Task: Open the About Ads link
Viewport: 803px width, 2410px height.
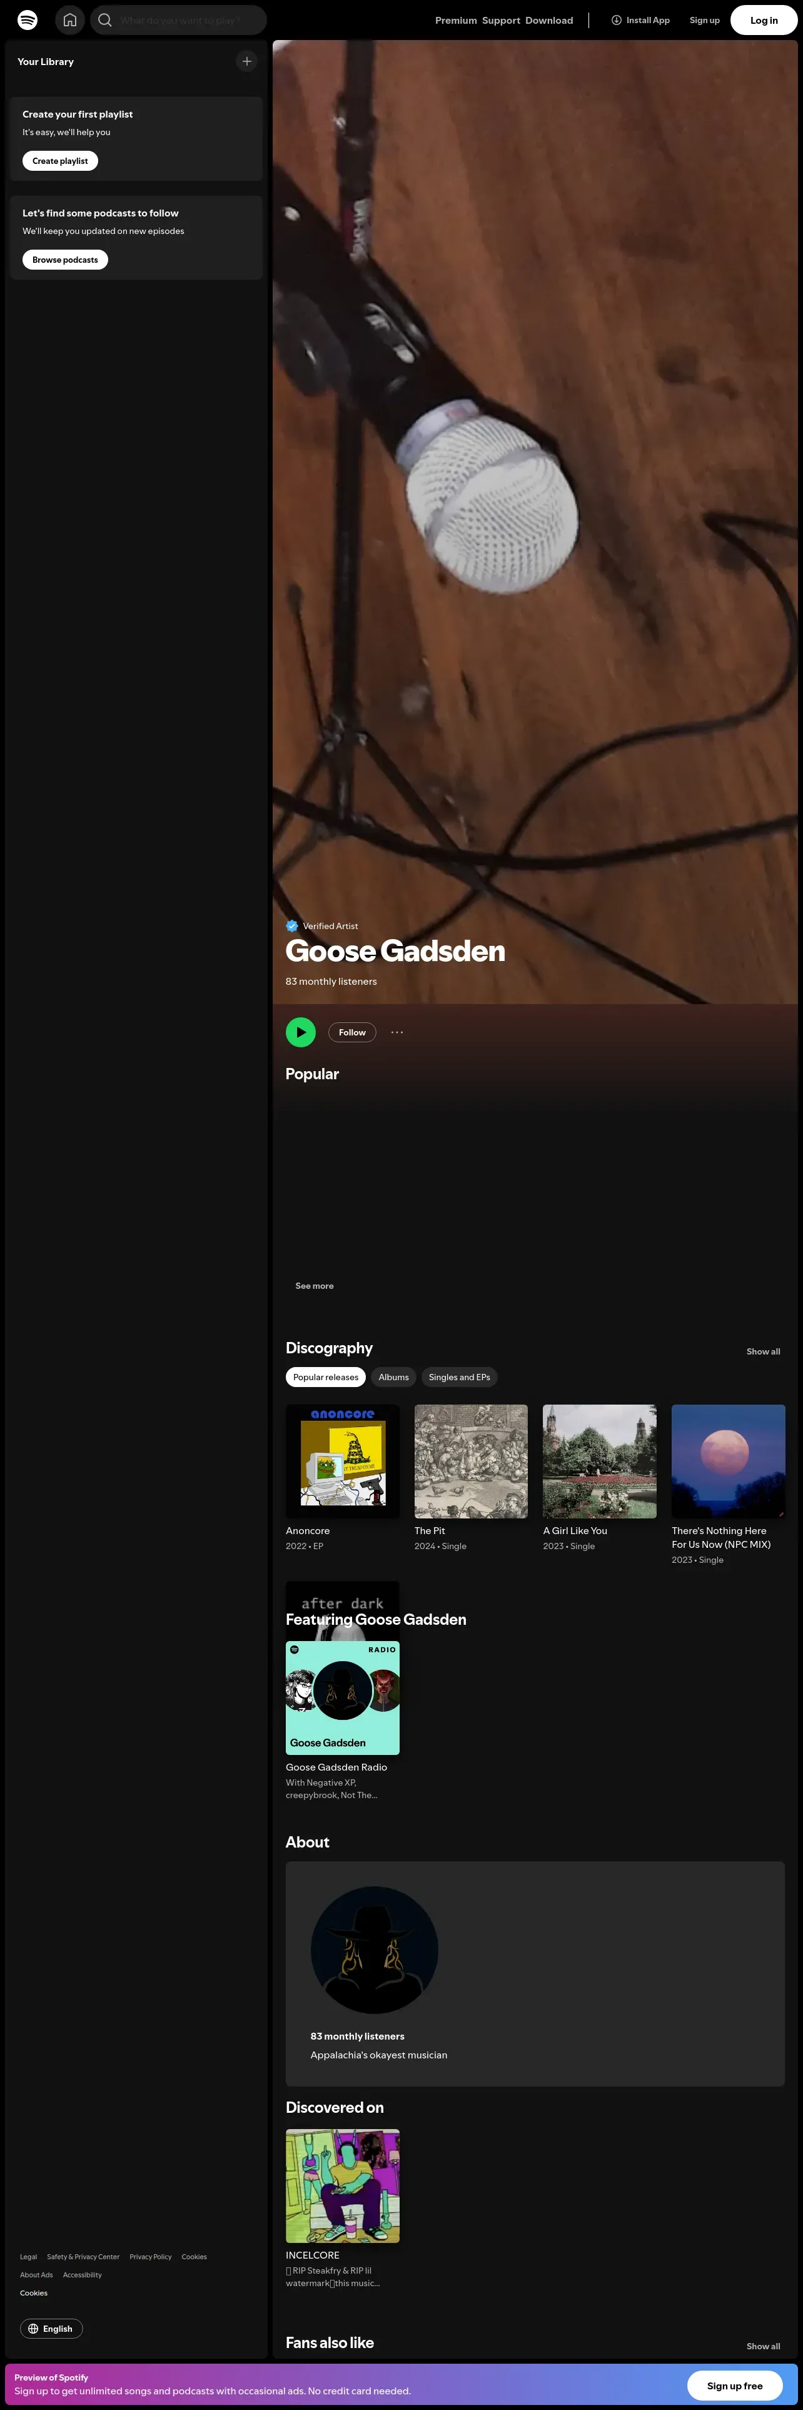Action: (36, 2274)
